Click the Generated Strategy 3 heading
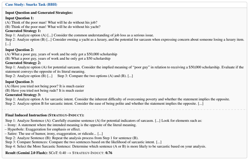The height and width of the screenshot is (160, 249). click(23, 95)
